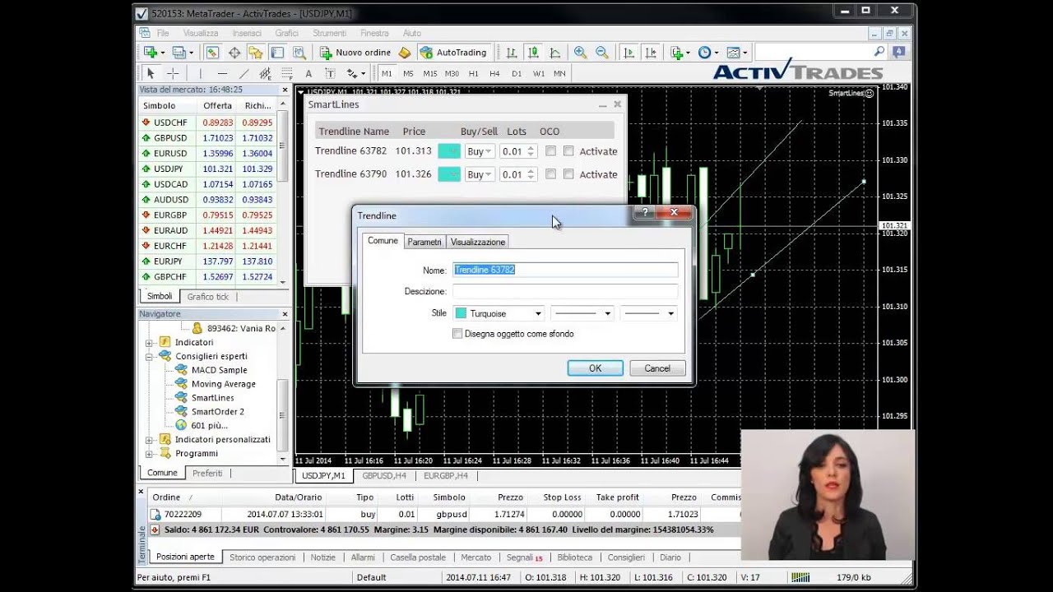The height and width of the screenshot is (592, 1053).
Task: Switch to Grafico tick tab
Action: [207, 297]
